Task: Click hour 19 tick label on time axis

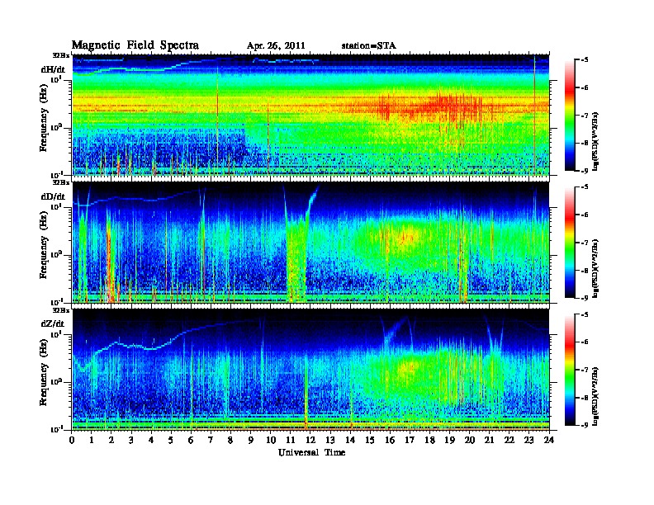Action: [449, 440]
